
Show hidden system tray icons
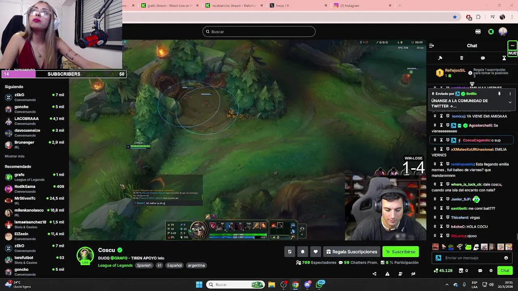click(447, 285)
